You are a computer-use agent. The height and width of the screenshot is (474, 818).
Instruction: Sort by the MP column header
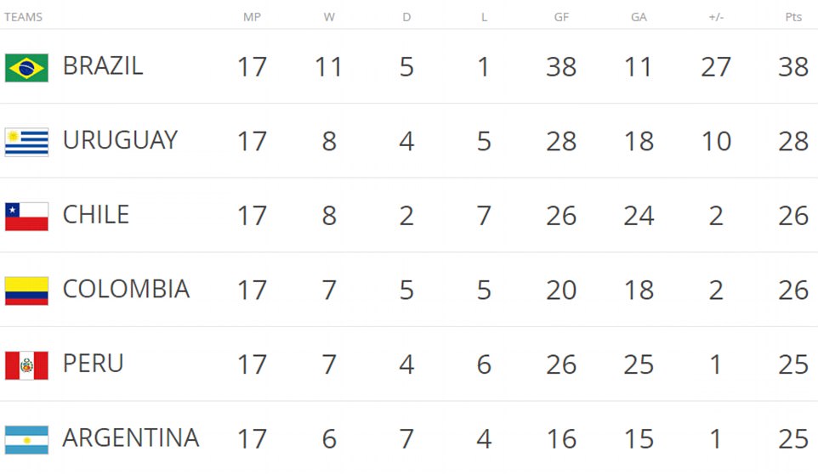tap(252, 17)
